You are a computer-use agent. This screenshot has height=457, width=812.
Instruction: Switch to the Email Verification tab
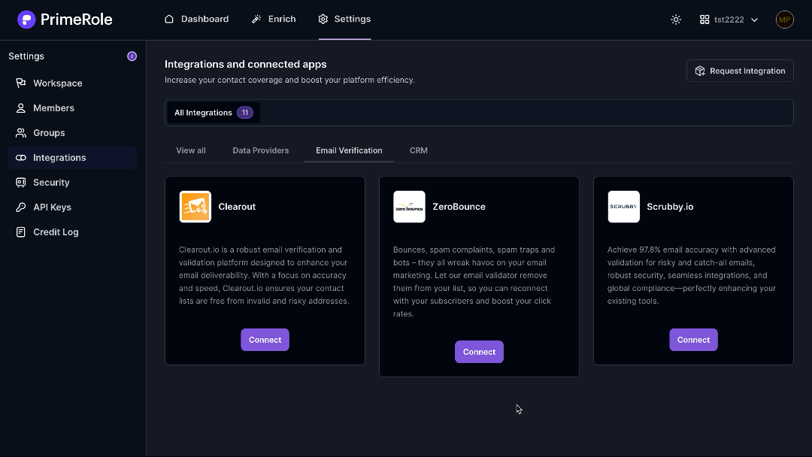click(349, 150)
